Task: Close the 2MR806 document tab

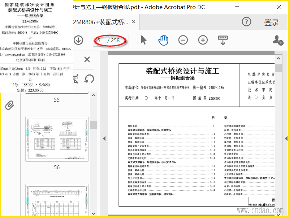Action: [134, 22]
